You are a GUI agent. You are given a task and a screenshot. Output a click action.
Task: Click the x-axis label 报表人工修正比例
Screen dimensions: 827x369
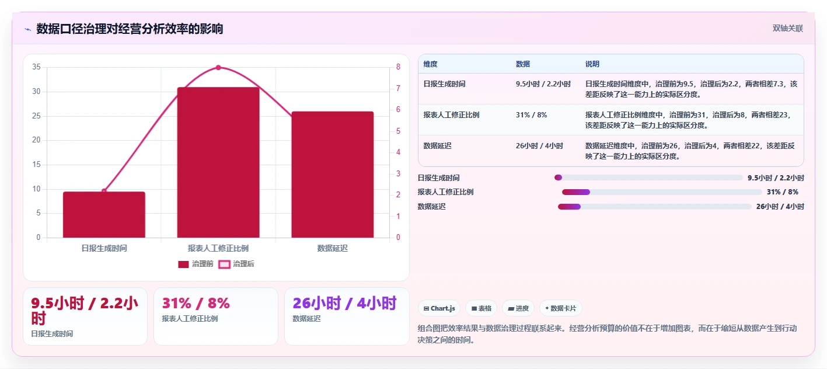(x=218, y=248)
